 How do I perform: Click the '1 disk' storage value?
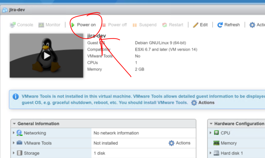[x=99, y=153]
